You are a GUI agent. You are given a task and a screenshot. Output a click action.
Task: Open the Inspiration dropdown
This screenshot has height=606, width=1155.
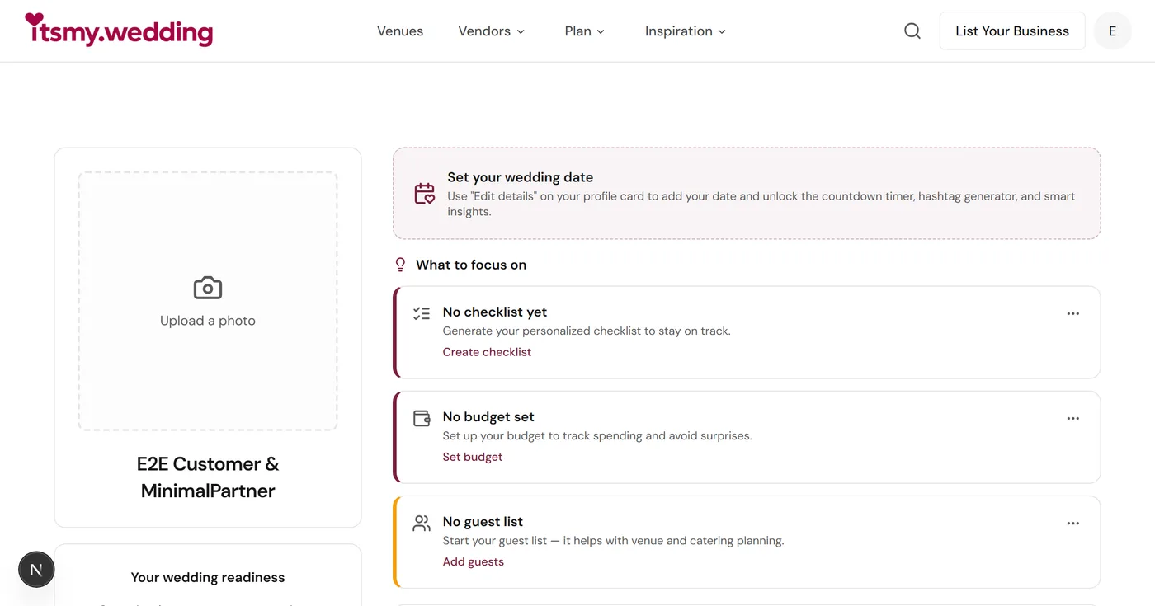click(685, 31)
